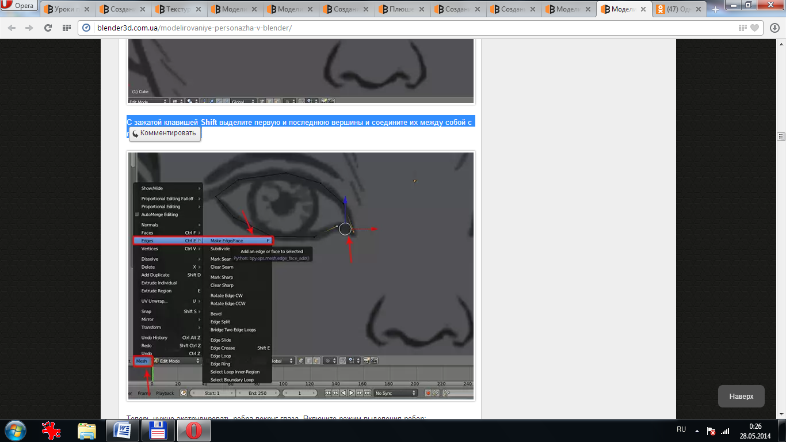Open the network signal tray icon
This screenshot has width=786, height=442.
pos(725,430)
